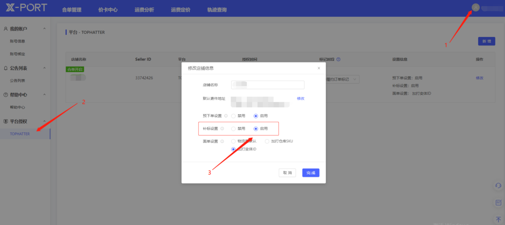Click the 面单设置: 加打变体ID text
This screenshot has width=505, height=225.
tap(412, 93)
